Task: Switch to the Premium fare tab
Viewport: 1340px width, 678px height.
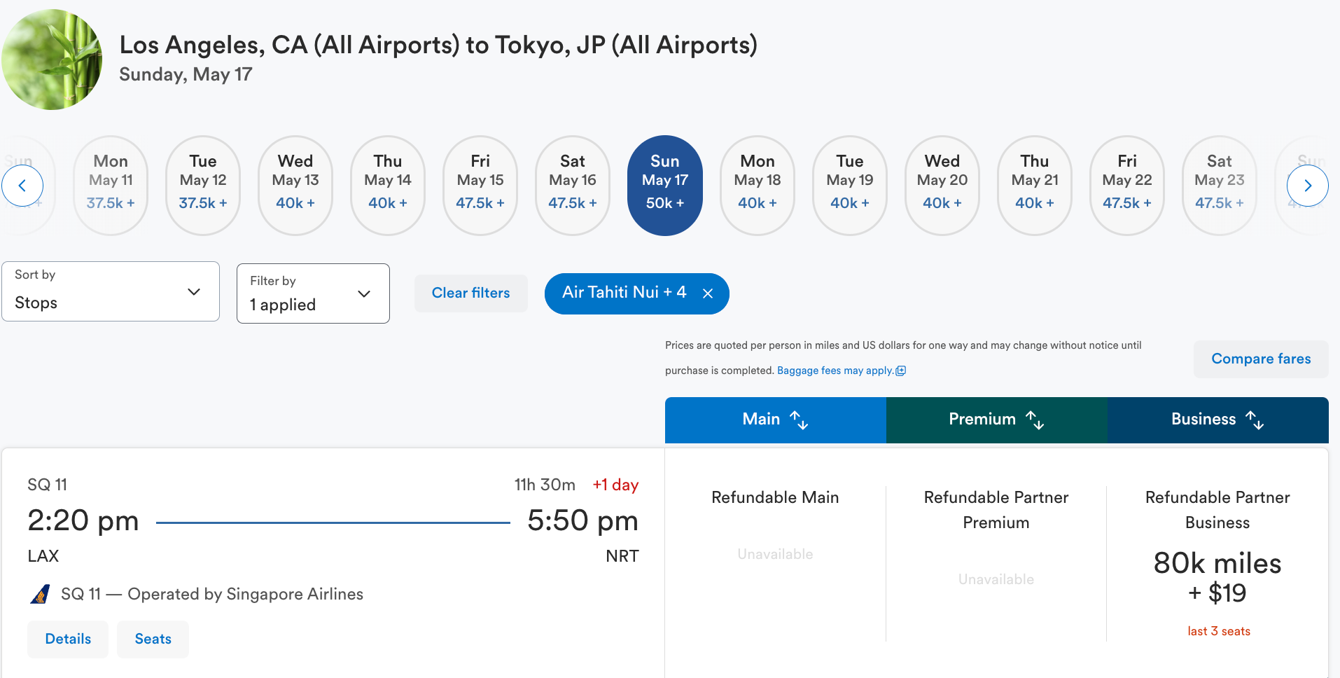Action: [982, 420]
